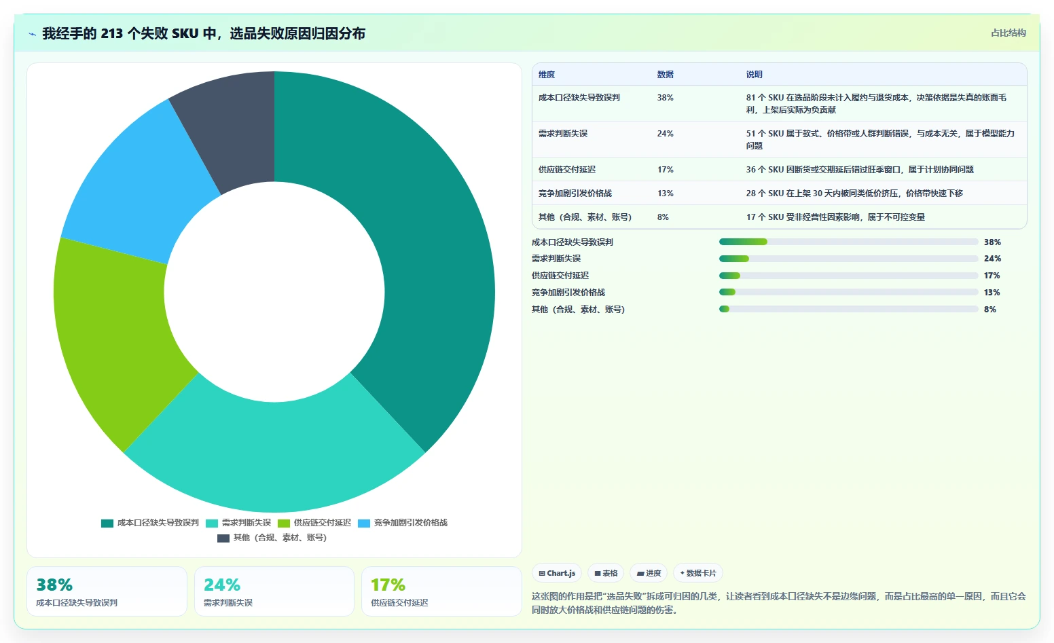Screen dimensions: 1054x643
Task: Click the Chart.js tag
Action: click(x=557, y=573)
